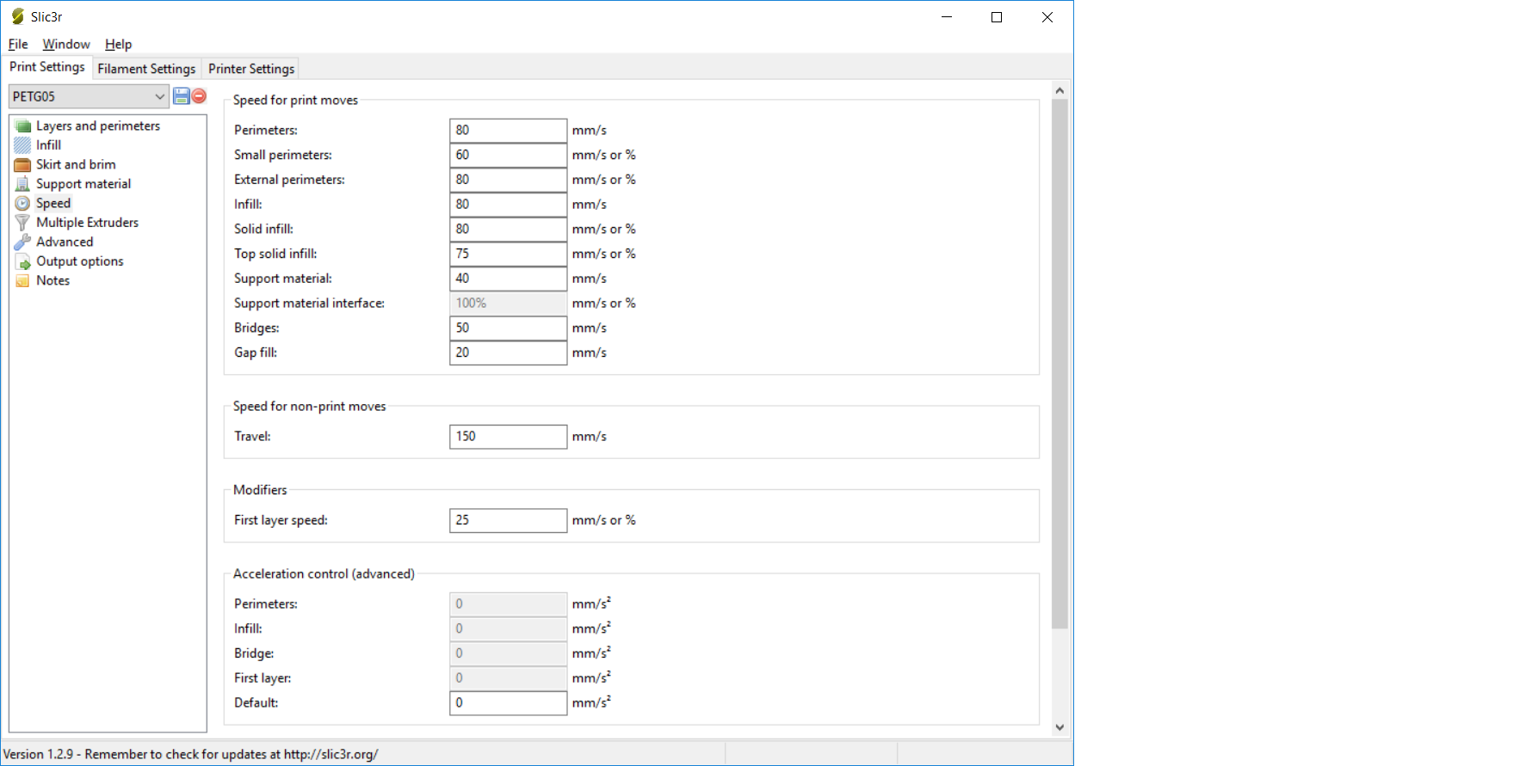Click the First layer speed field
The height and width of the screenshot is (766, 1526).
coord(508,520)
